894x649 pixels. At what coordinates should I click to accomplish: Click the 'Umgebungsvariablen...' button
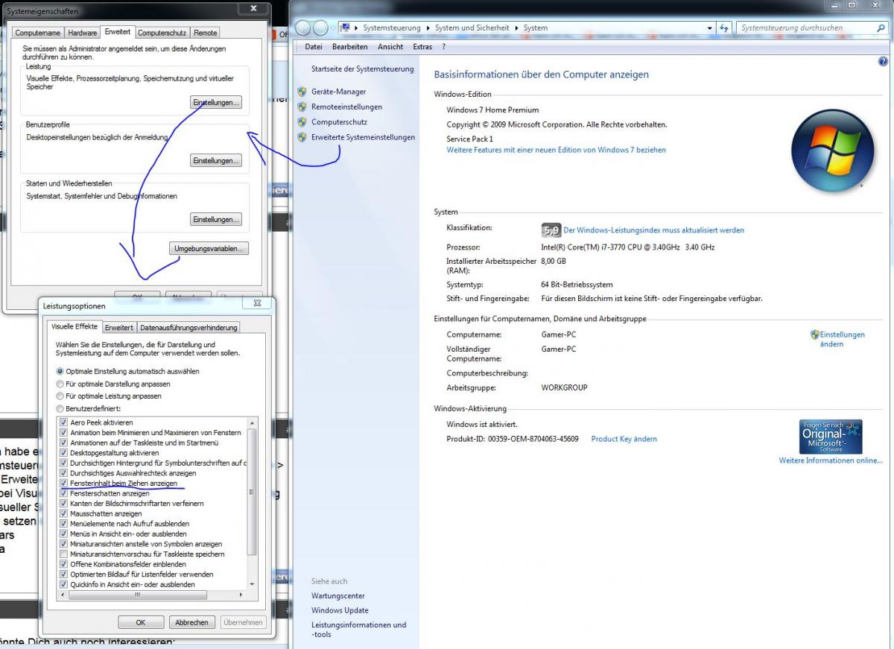(x=209, y=248)
